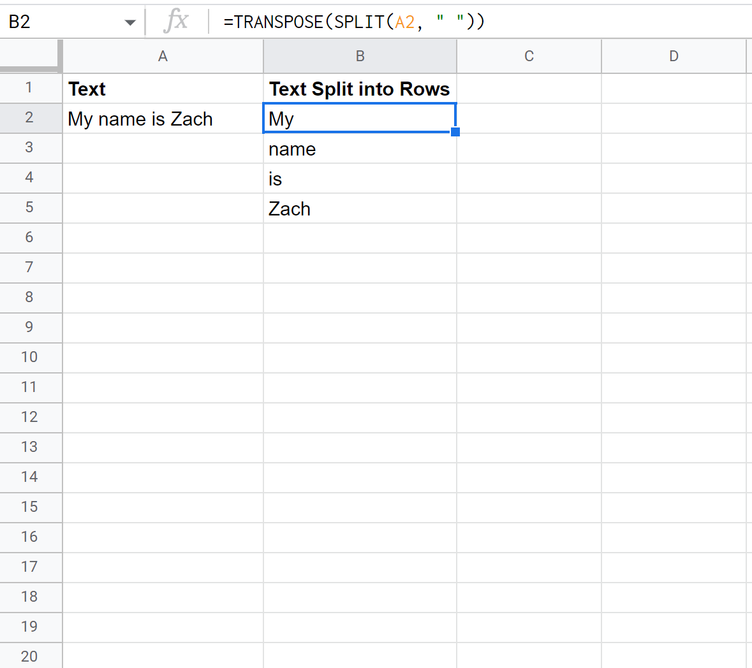Image resolution: width=752 pixels, height=668 pixels.
Task: Select column header A
Action: click(x=163, y=56)
